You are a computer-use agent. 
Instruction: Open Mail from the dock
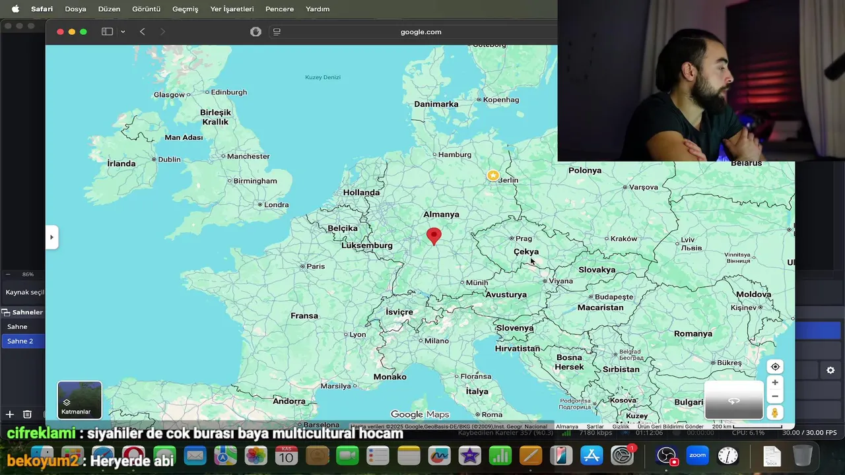click(x=195, y=455)
